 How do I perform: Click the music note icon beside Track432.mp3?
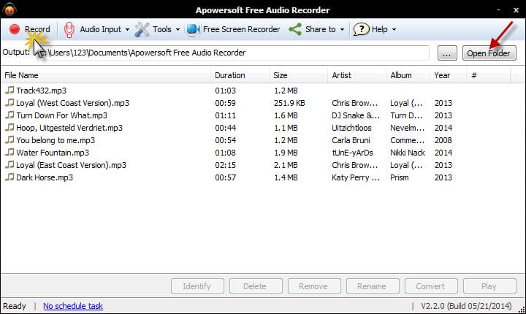[x=9, y=91]
